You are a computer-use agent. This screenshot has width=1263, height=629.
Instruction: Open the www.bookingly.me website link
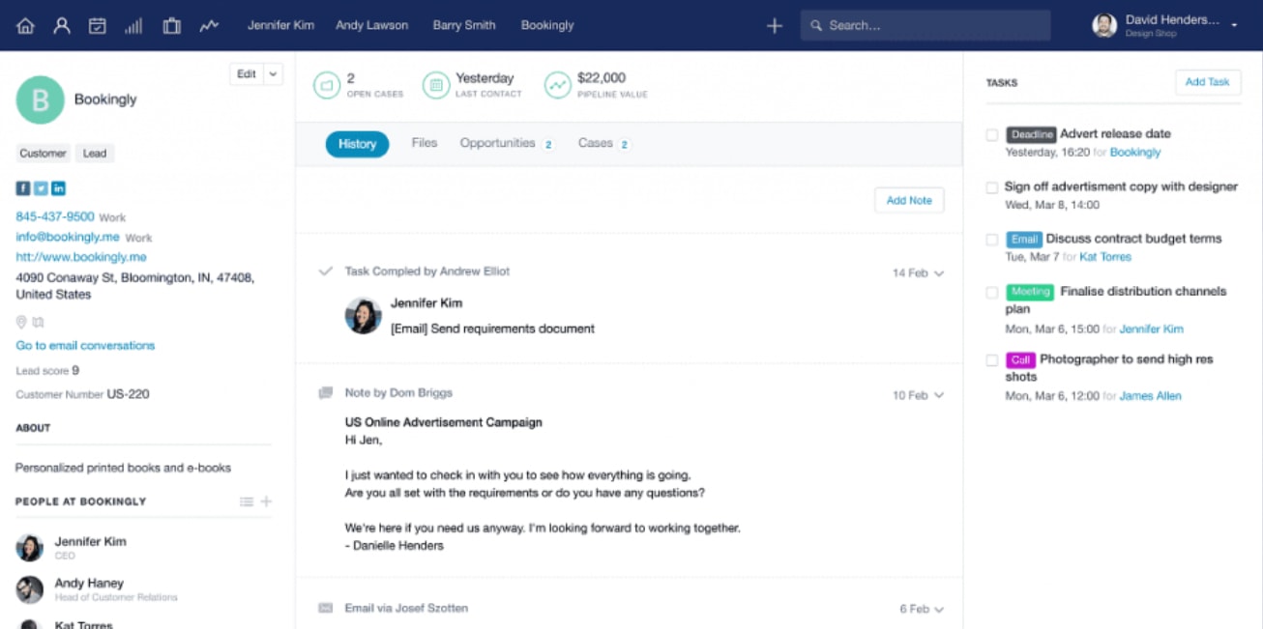(81, 257)
